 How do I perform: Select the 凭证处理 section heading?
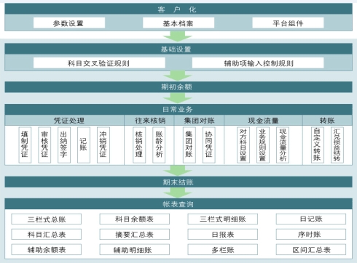(x=64, y=120)
